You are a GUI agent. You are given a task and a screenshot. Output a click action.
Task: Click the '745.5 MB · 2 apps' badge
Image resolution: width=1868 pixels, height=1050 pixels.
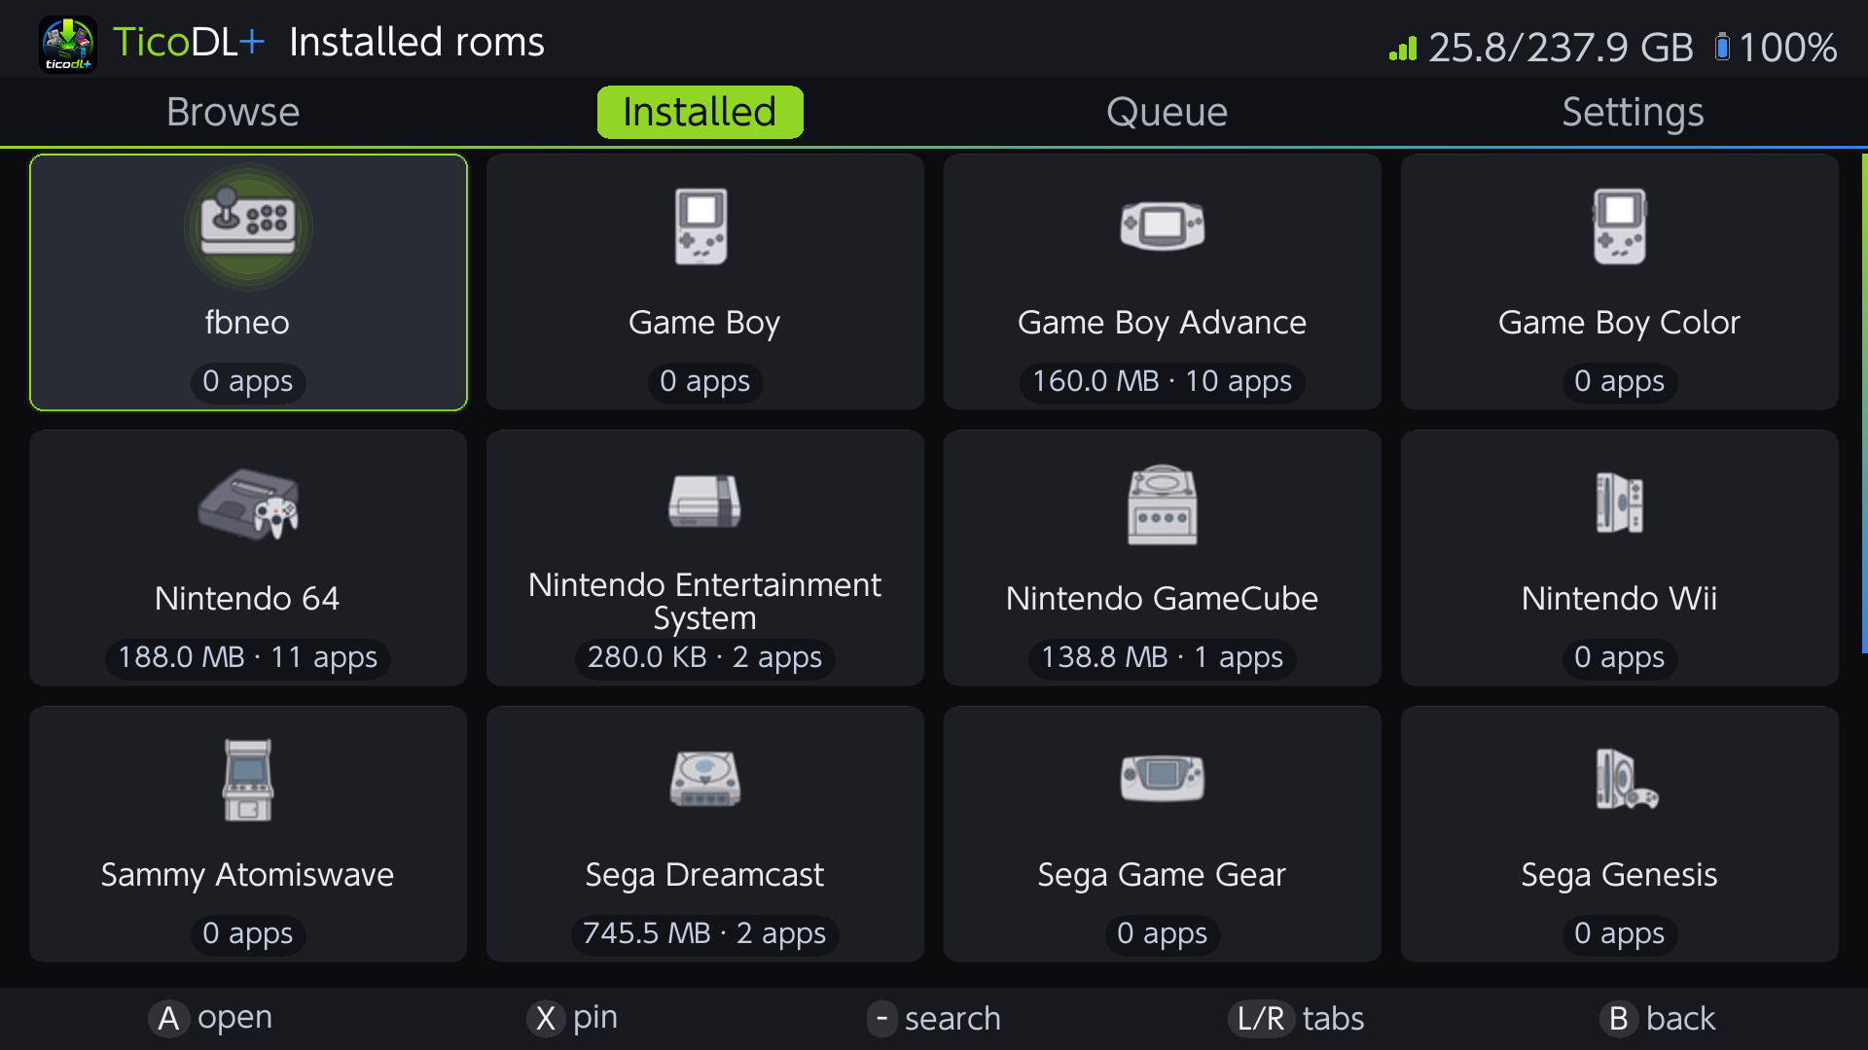click(x=704, y=933)
